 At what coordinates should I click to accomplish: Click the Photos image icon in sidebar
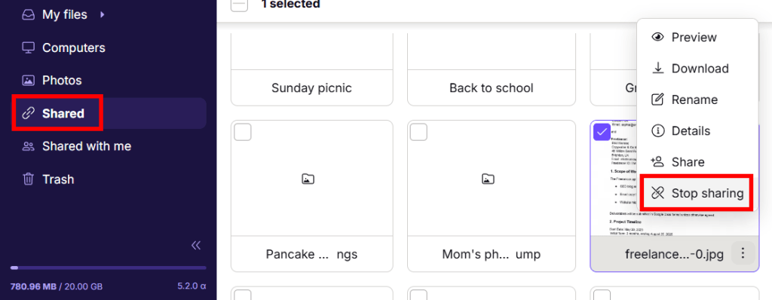click(x=28, y=81)
